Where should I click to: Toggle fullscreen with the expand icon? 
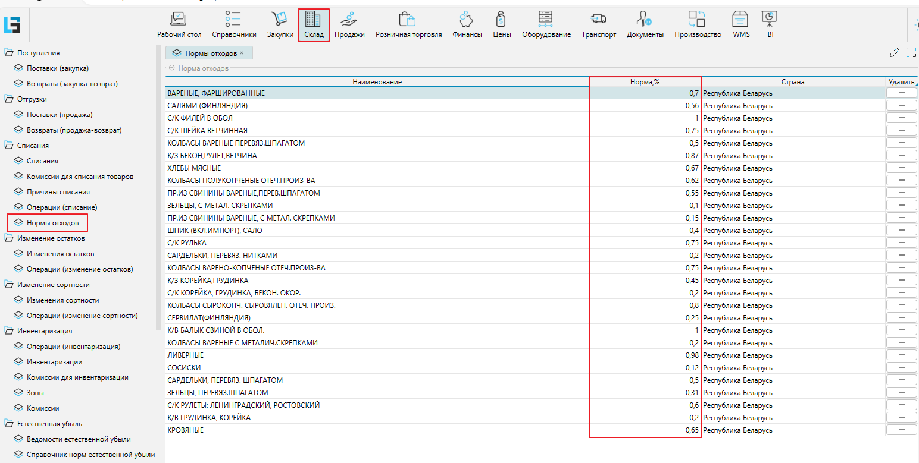(911, 53)
